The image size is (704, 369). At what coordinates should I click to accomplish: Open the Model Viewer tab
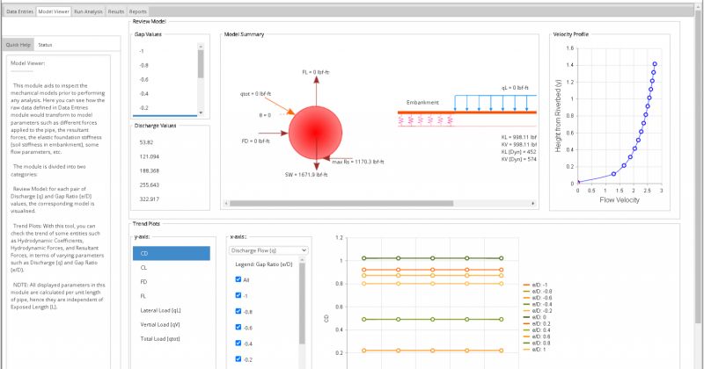click(54, 11)
